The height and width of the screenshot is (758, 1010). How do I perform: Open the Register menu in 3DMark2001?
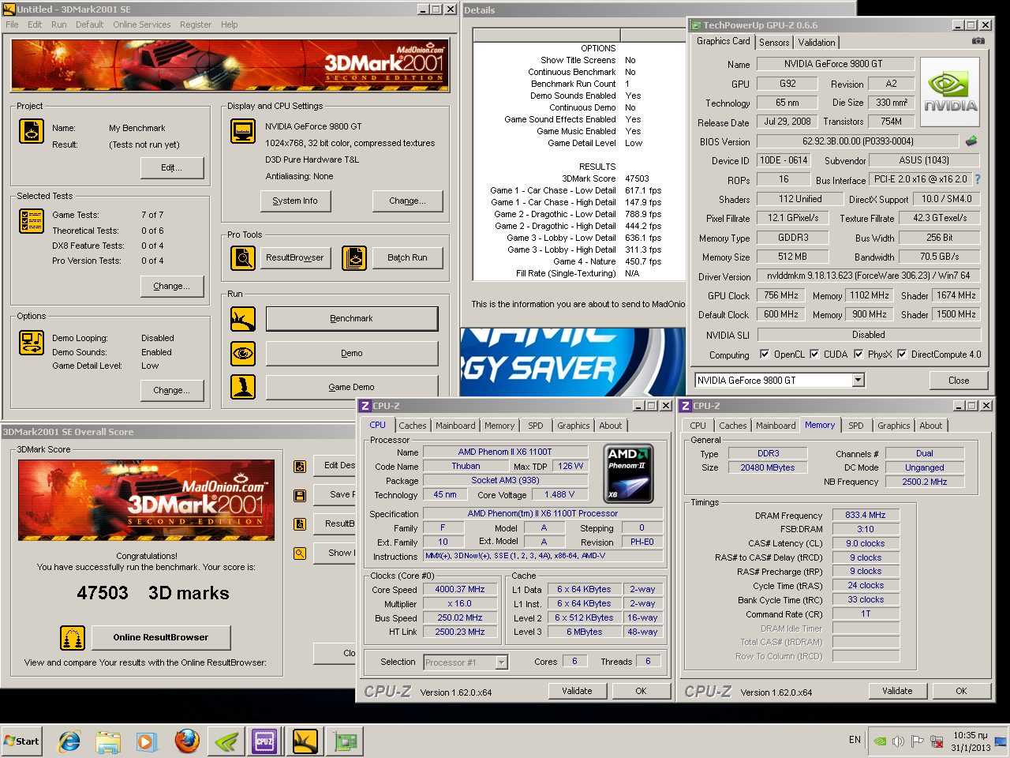coord(195,24)
